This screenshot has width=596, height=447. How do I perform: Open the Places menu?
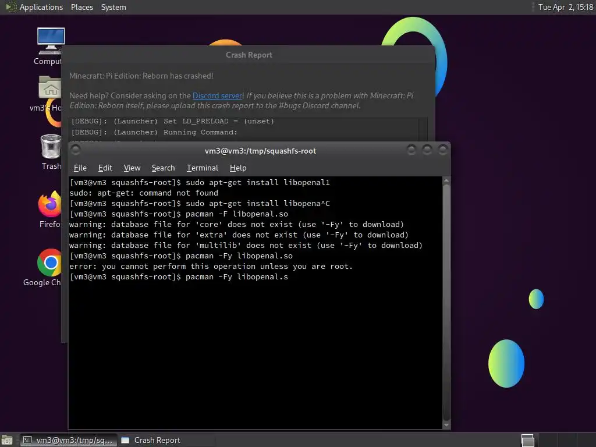click(x=81, y=7)
